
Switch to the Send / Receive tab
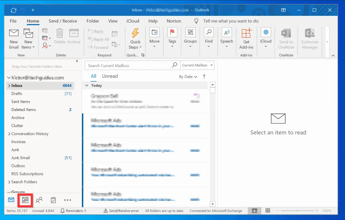[63, 21]
